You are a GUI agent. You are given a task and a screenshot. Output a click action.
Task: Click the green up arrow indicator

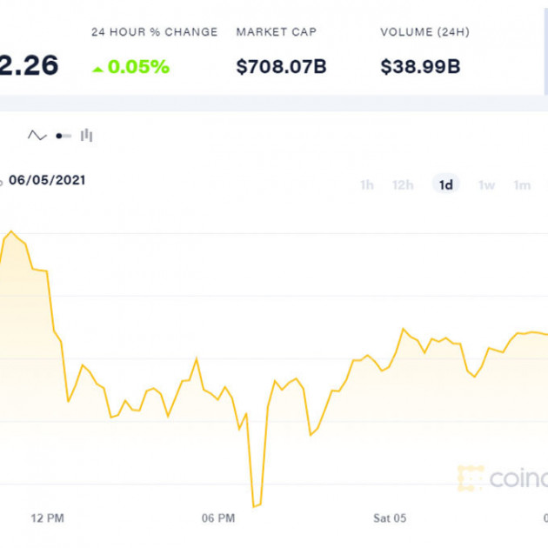(x=97, y=67)
